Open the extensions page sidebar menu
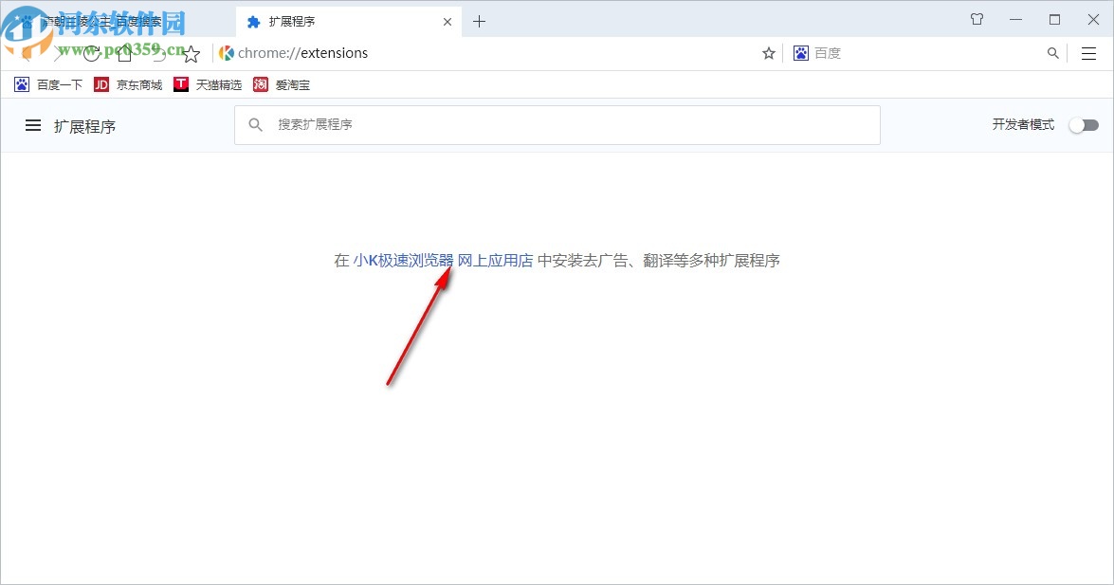The width and height of the screenshot is (1114, 585). tap(33, 124)
